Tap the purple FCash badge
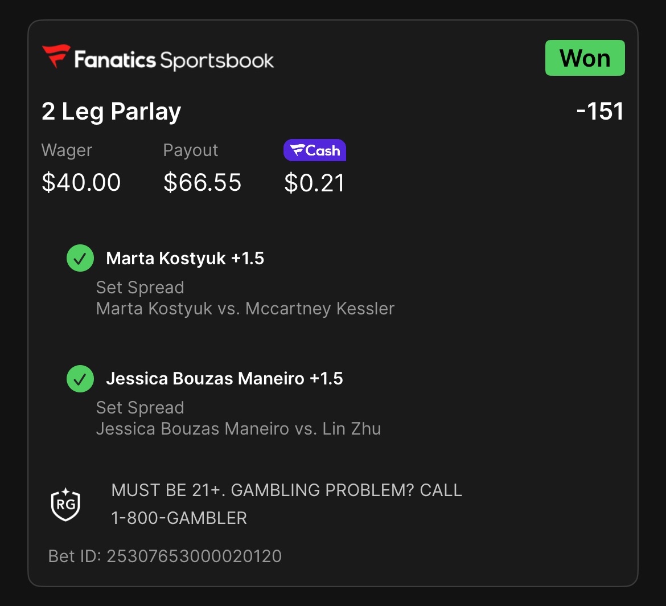666x606 pixels. tap(315, 150)
